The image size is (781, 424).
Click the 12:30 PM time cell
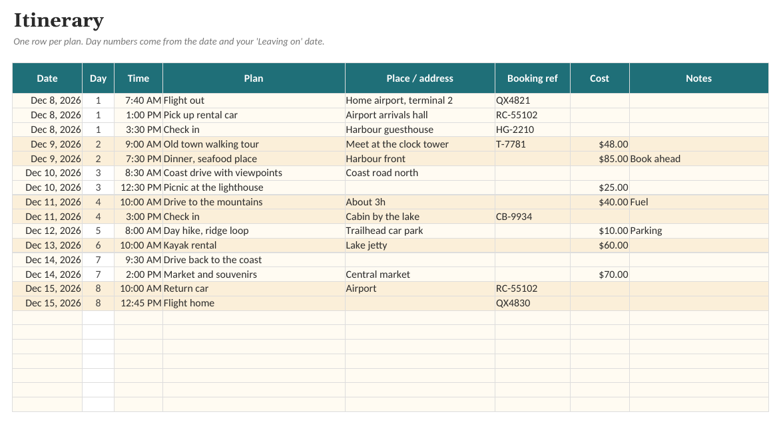(138, 187)
